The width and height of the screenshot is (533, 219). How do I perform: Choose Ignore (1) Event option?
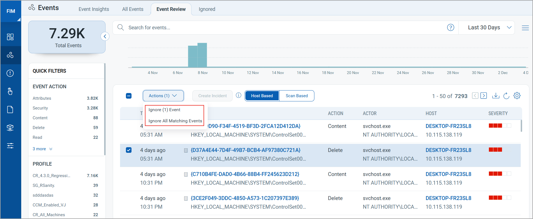[164, 110]
